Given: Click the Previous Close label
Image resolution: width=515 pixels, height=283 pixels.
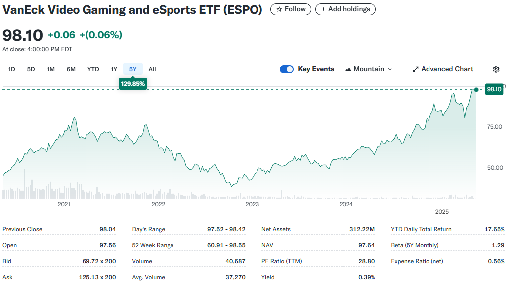Looking at the screenshot, I should click(22, 229).
